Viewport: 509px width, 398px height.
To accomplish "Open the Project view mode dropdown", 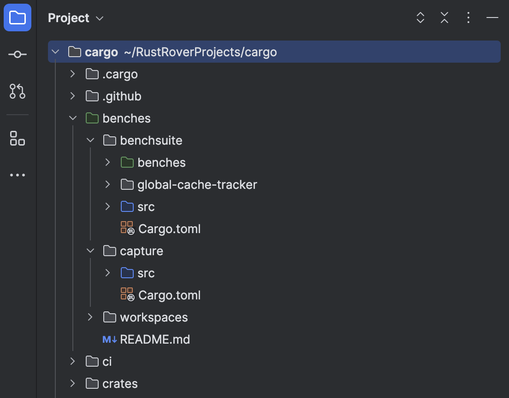I will pyautogui.click(x=99, y=18).
